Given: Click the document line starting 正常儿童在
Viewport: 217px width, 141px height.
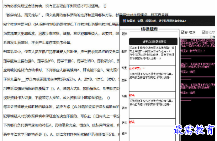Looking at the screenshot, I should 61,79.
